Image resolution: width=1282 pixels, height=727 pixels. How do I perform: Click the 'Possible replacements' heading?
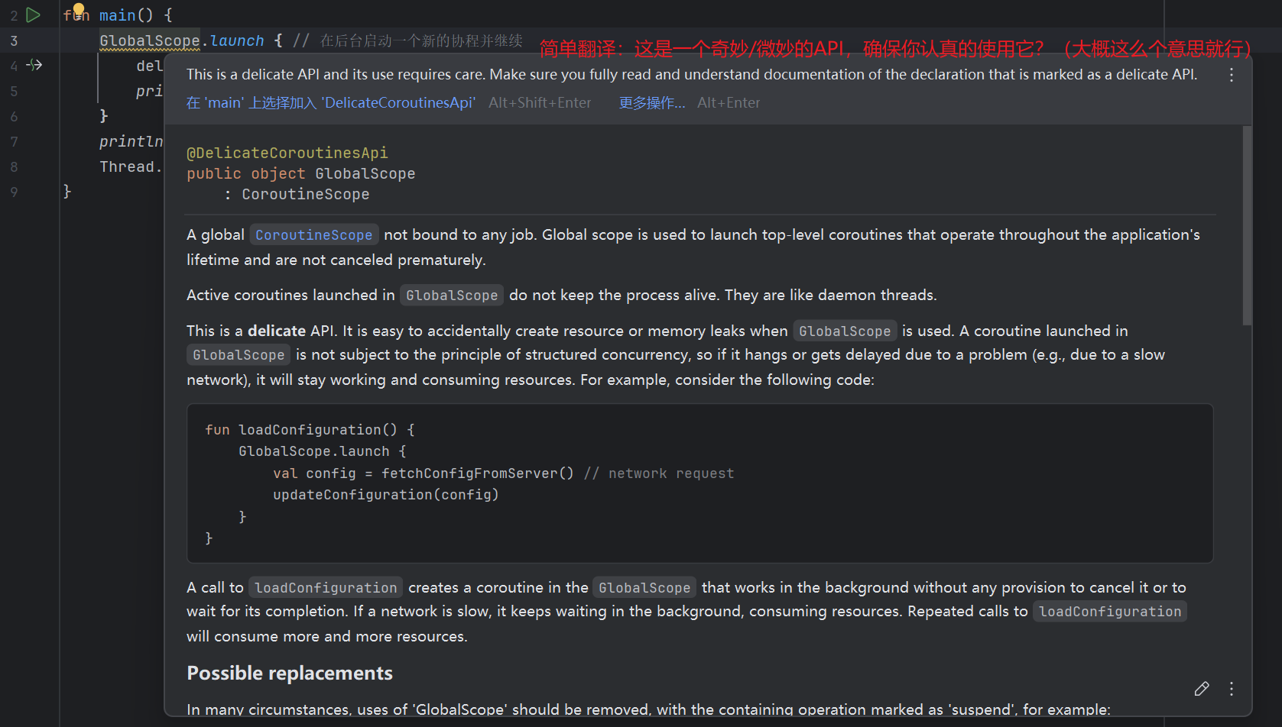point(290,673)
